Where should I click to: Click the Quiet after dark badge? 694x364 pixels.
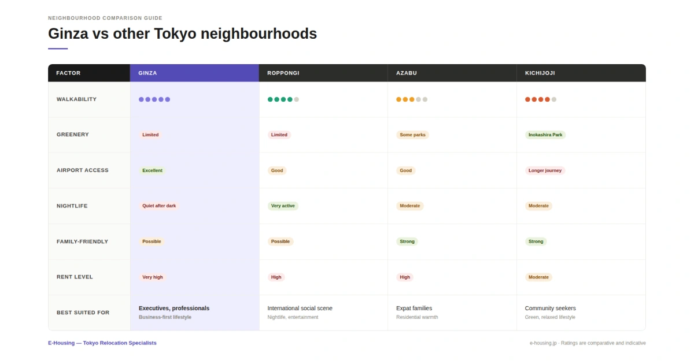coord(159,206)
